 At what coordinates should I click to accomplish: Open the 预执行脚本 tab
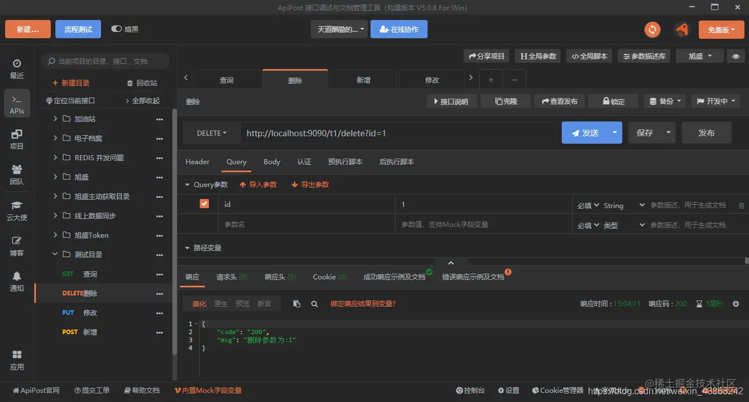[x=345, y=162]
